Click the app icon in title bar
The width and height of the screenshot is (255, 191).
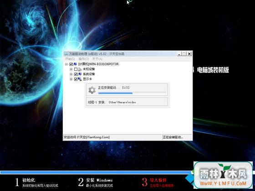point(66,54)
